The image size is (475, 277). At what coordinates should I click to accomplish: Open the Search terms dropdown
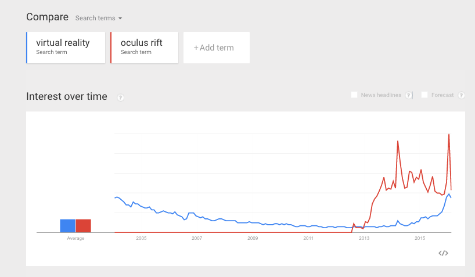coord(99,18)
